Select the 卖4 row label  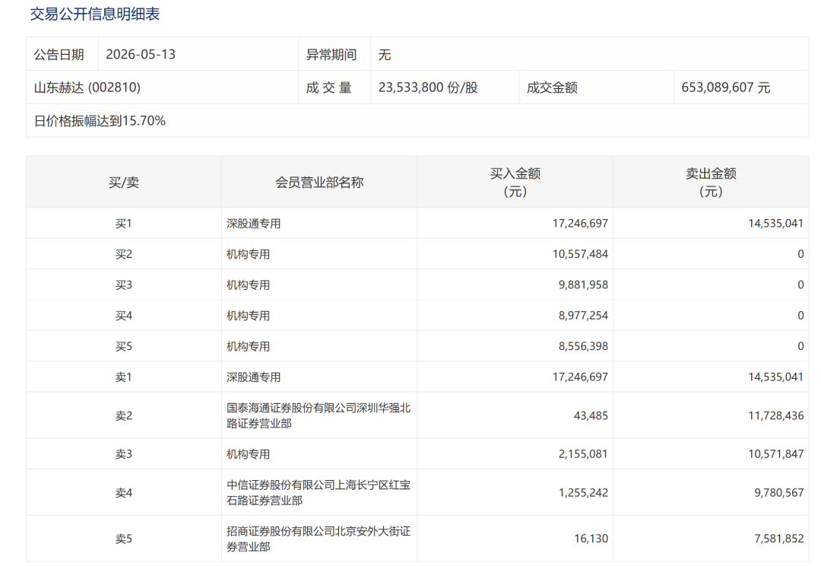point(124,493)
